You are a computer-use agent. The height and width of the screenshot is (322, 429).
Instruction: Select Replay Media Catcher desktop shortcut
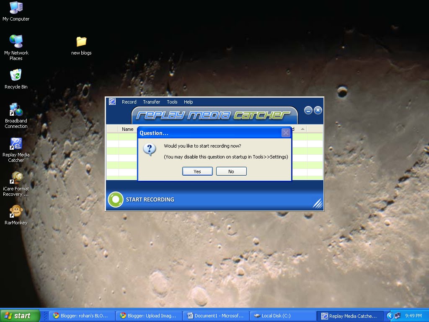pyautogui.click(x=16, y=150)
